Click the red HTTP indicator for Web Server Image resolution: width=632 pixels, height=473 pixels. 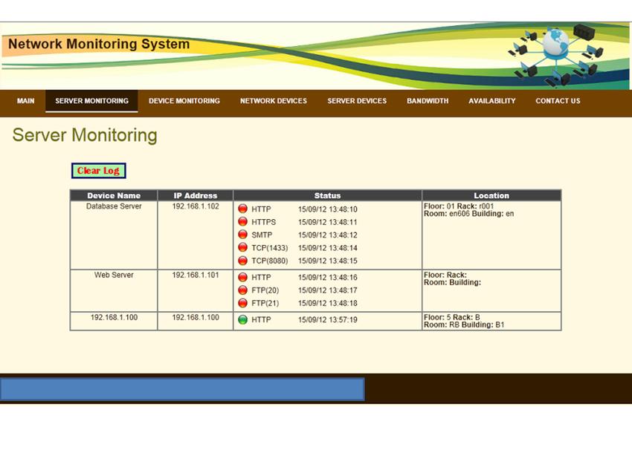(x=243, y=278)
